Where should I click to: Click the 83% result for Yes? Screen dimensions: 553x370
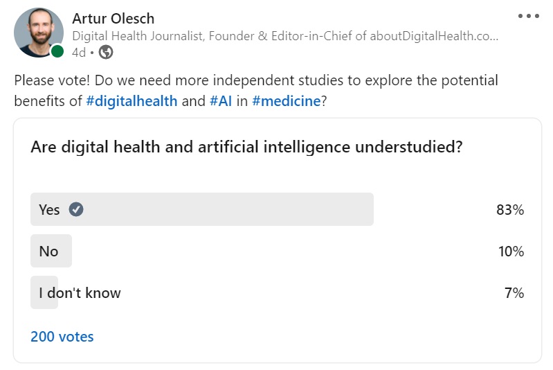(510, 210)
